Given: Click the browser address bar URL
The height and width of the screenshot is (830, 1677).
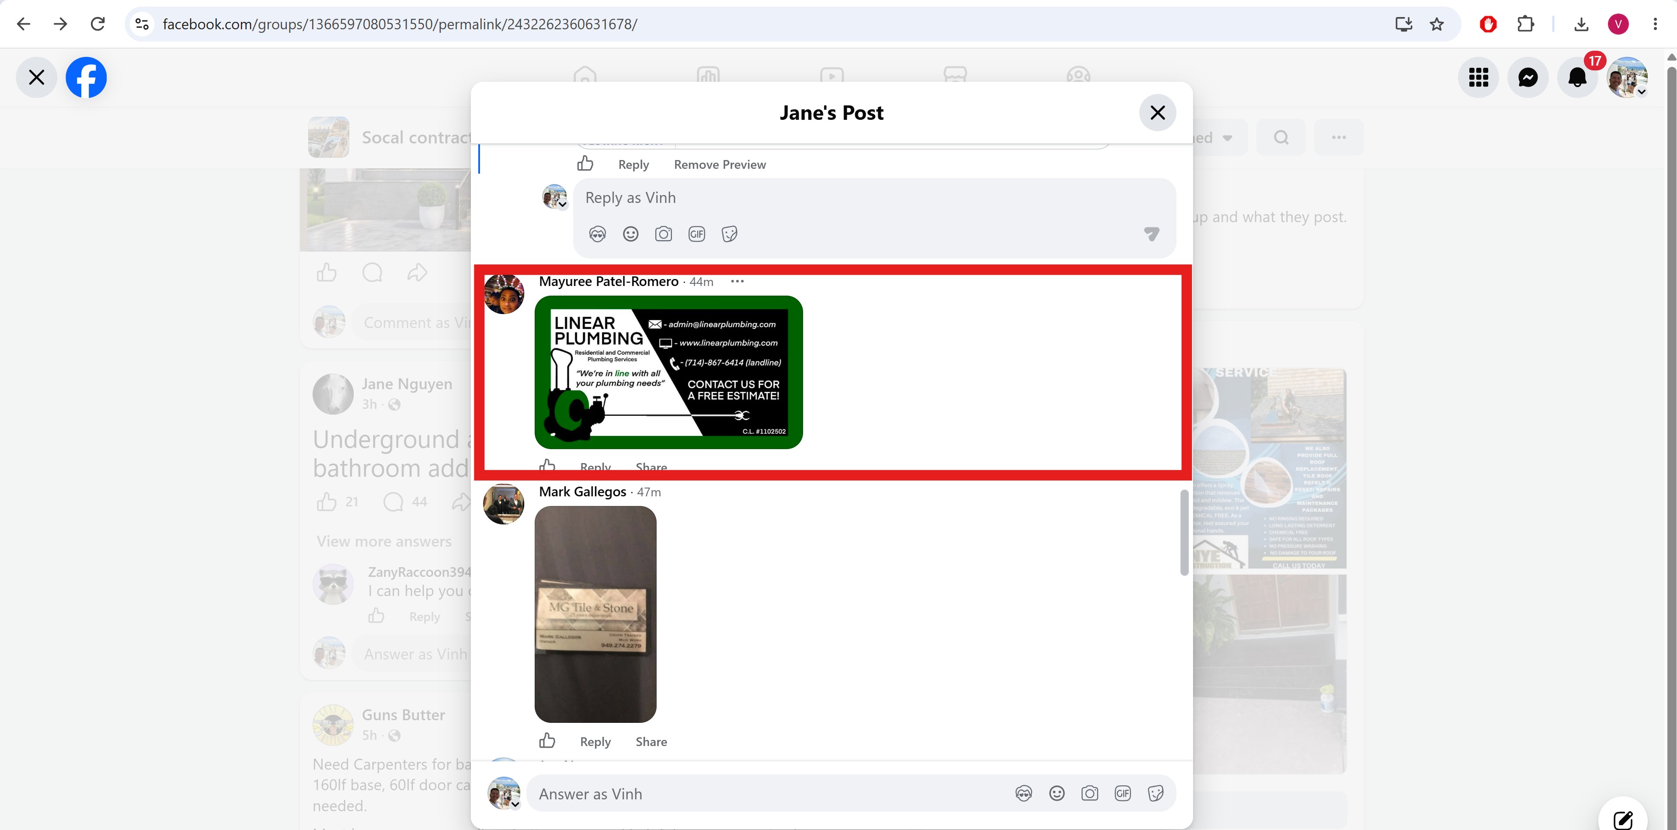Looking at the screenshot, I should pos(400,24).
